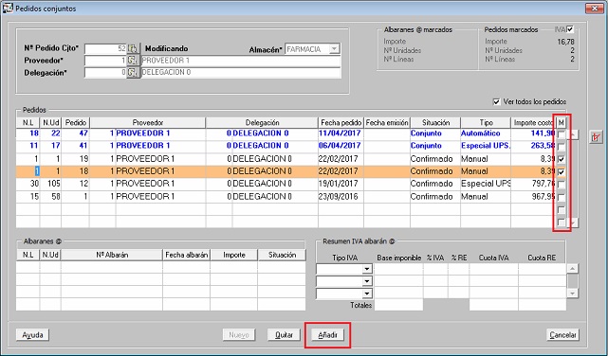Click scroll up arrow of Pedidos grid
The height and width of the screenshot is (356, 608).
[x=574, y=134]
